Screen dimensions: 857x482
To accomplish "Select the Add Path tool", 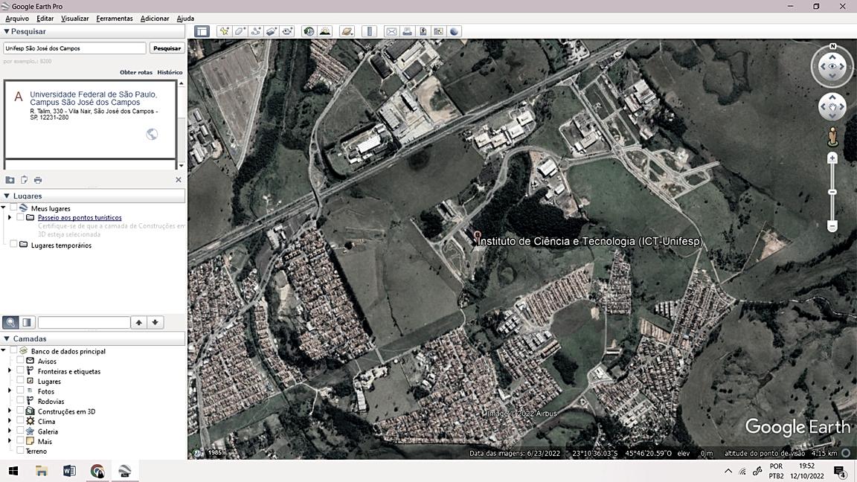I will [x=256, y=31].
